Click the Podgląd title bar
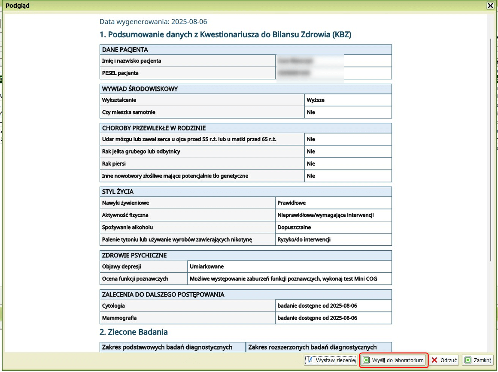The height and width of the screenshot is (372, 498). (215, 6)
